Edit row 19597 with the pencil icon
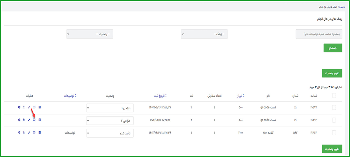 point(29,107)
